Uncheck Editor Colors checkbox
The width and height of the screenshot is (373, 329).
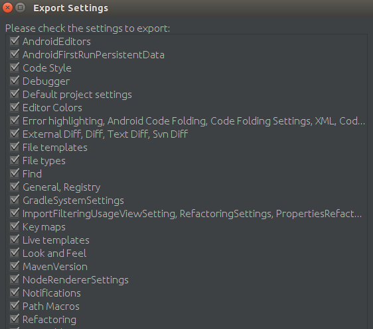click(15, 107)
